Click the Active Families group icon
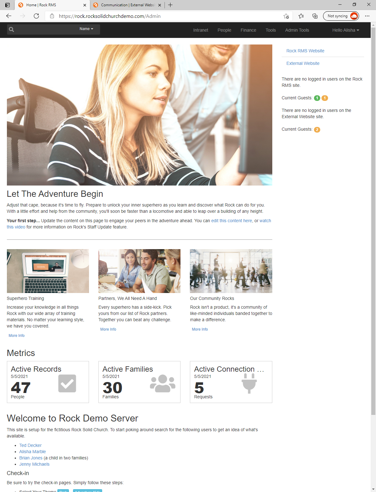The height and width of the screenshot is (492, 376). [162, 383]
